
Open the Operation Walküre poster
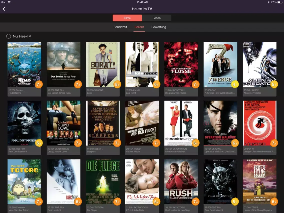coord(220,123)
